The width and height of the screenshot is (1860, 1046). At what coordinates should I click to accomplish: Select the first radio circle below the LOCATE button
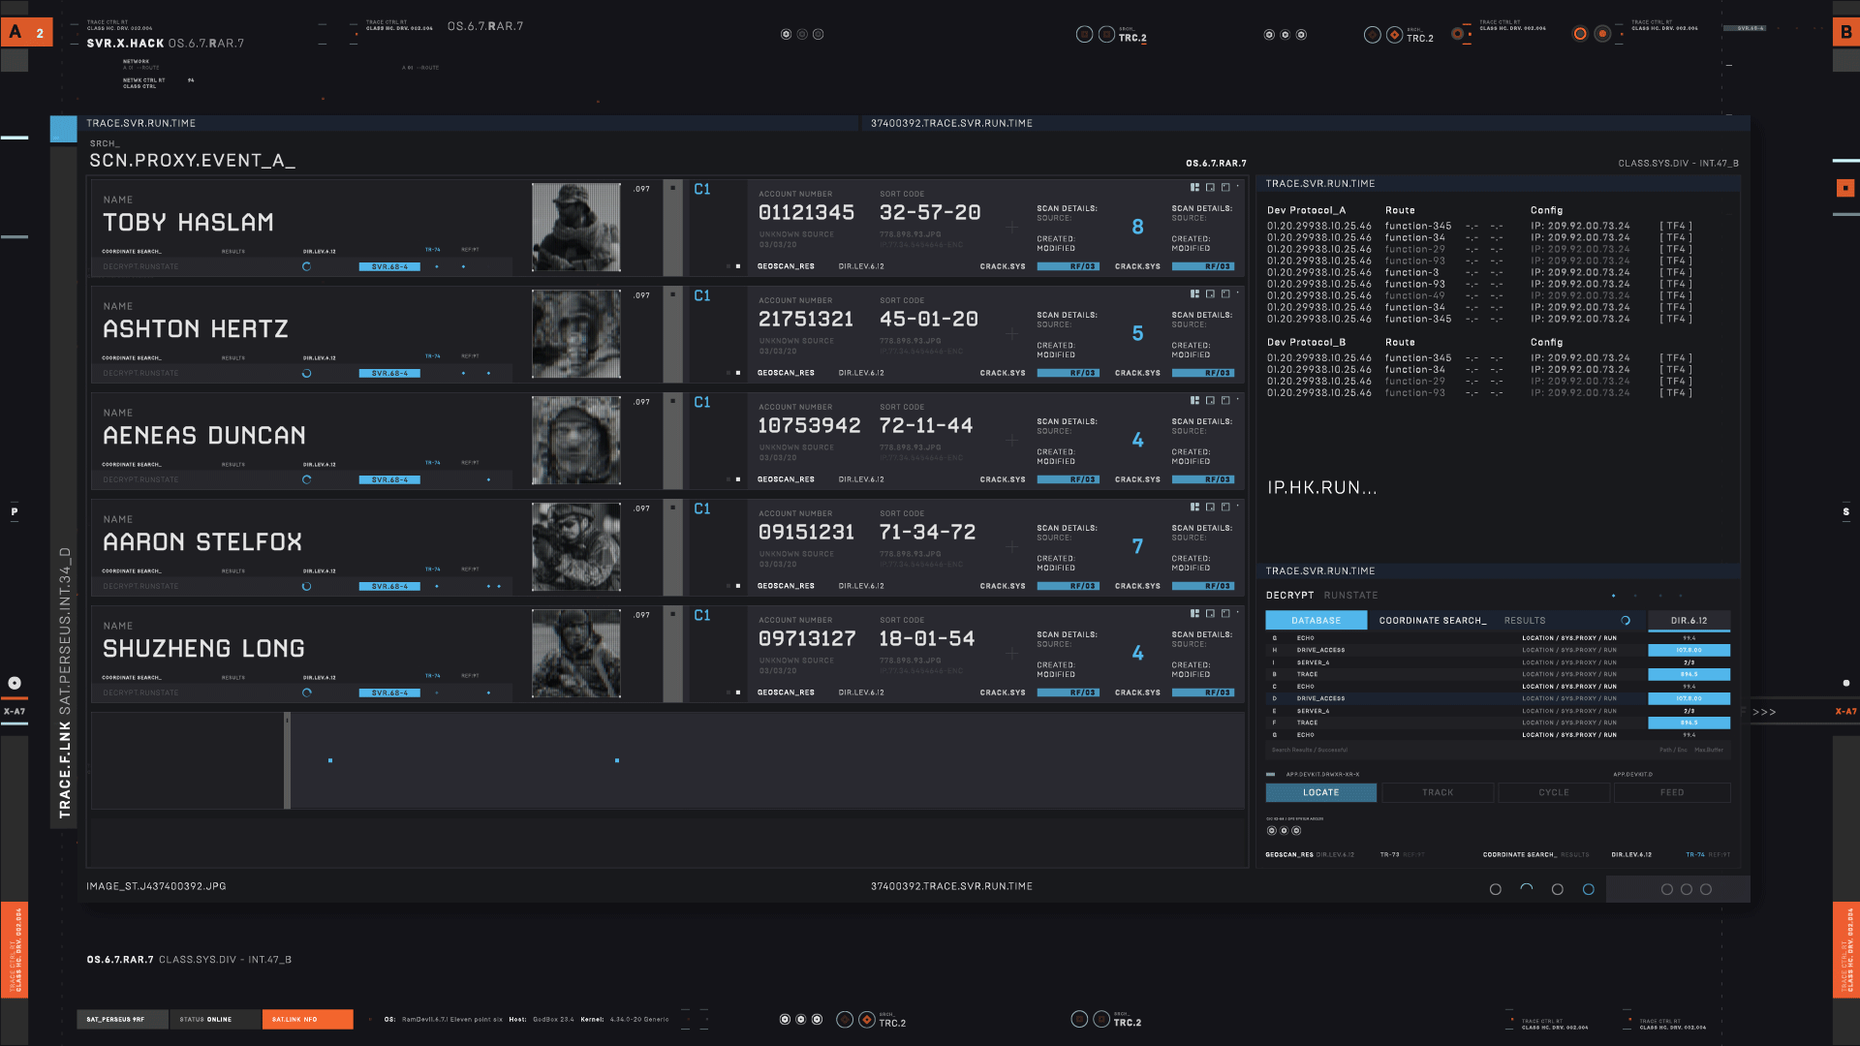1272,831
